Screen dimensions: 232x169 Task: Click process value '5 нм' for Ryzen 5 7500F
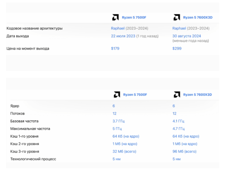coord(116,159)
